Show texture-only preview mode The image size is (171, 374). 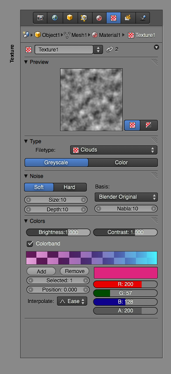point(132,125)
